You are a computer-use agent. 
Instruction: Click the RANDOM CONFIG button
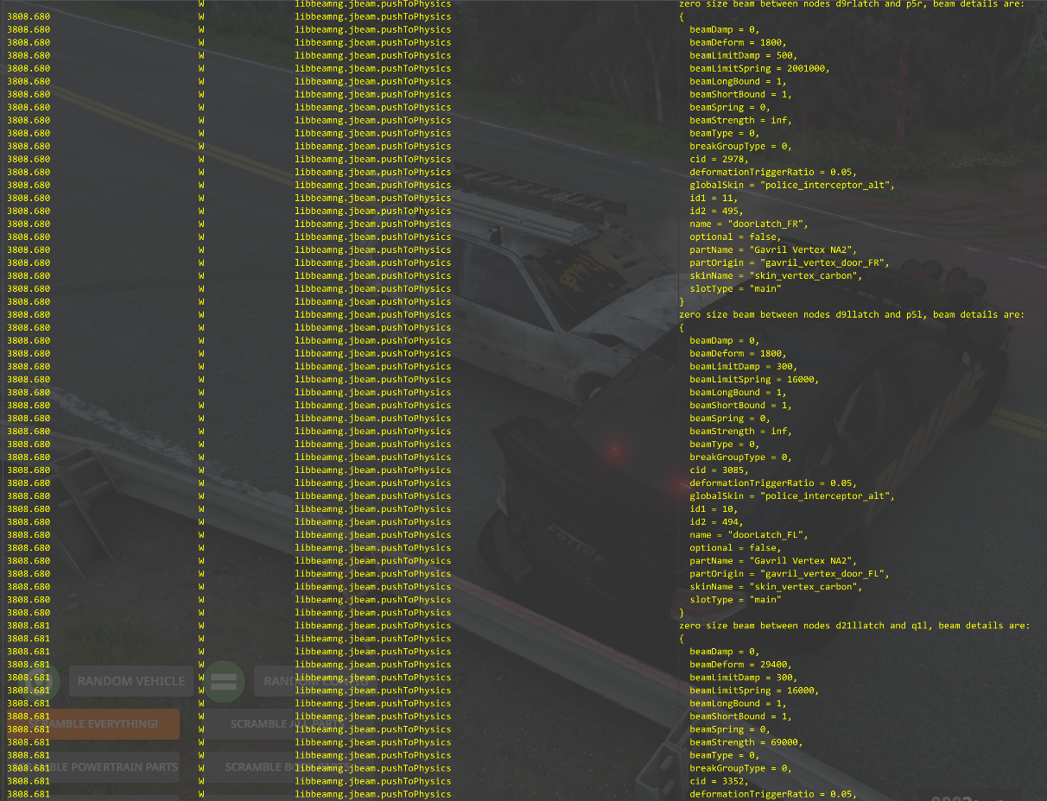[x=316, y=681]
